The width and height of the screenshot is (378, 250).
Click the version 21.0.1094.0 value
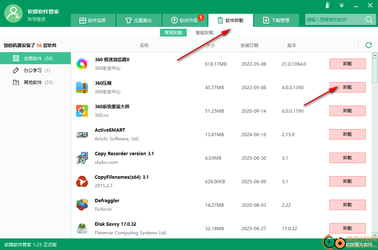[294, 64]
